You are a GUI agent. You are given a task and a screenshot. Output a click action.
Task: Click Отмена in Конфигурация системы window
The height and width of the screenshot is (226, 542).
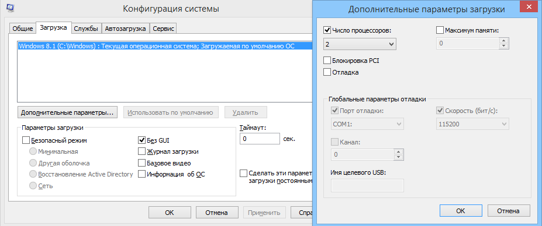tap(217, 213)
